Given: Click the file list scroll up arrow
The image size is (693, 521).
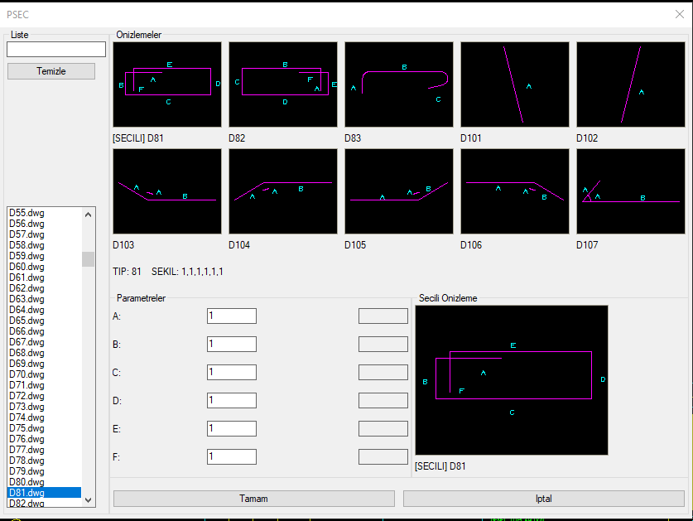Looking at the screenshot, I should [88, 215].
